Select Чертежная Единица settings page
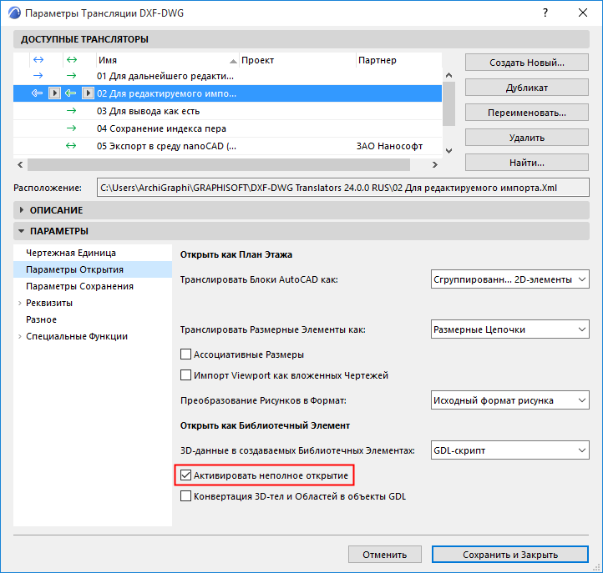Viewport: 603px width, 573px height. 93,253
